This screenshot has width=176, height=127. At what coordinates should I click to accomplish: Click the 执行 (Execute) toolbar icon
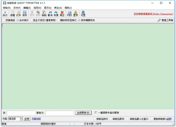(5, 13)
